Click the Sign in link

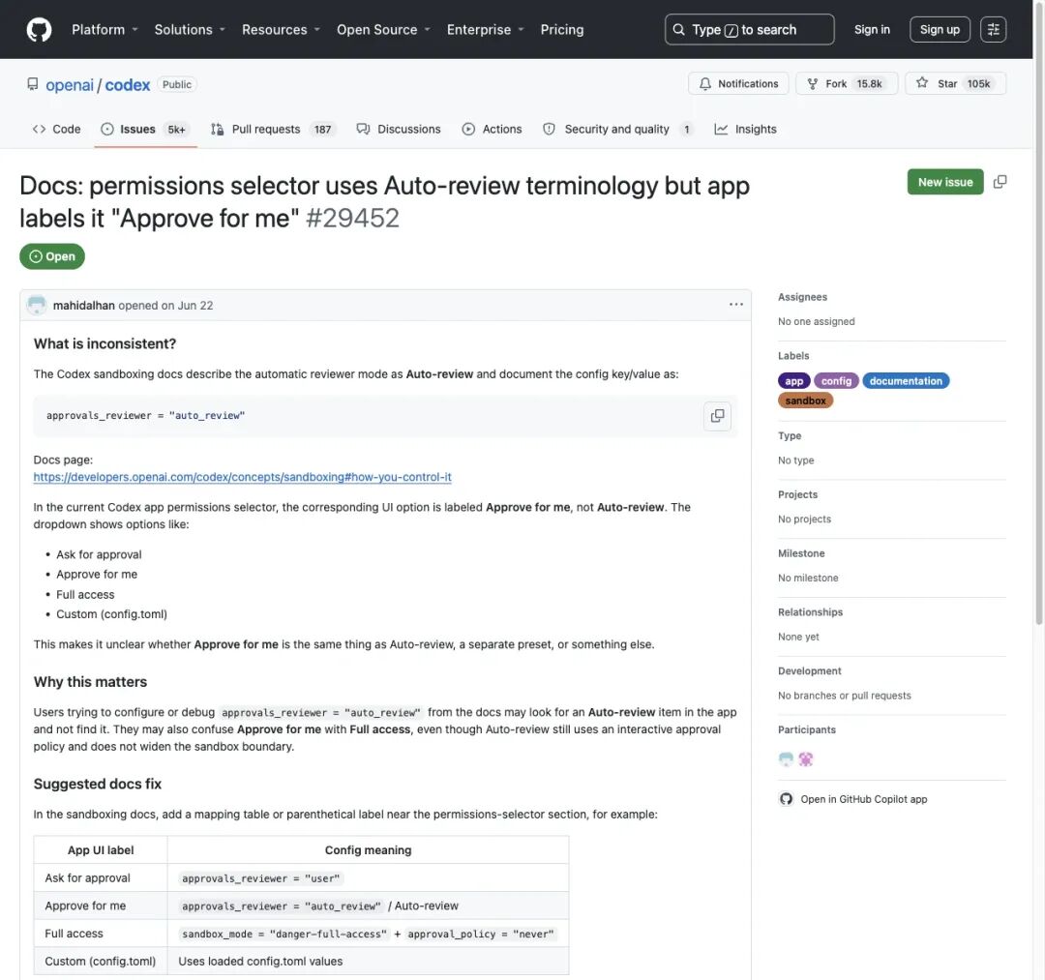[x=872, y=29]
